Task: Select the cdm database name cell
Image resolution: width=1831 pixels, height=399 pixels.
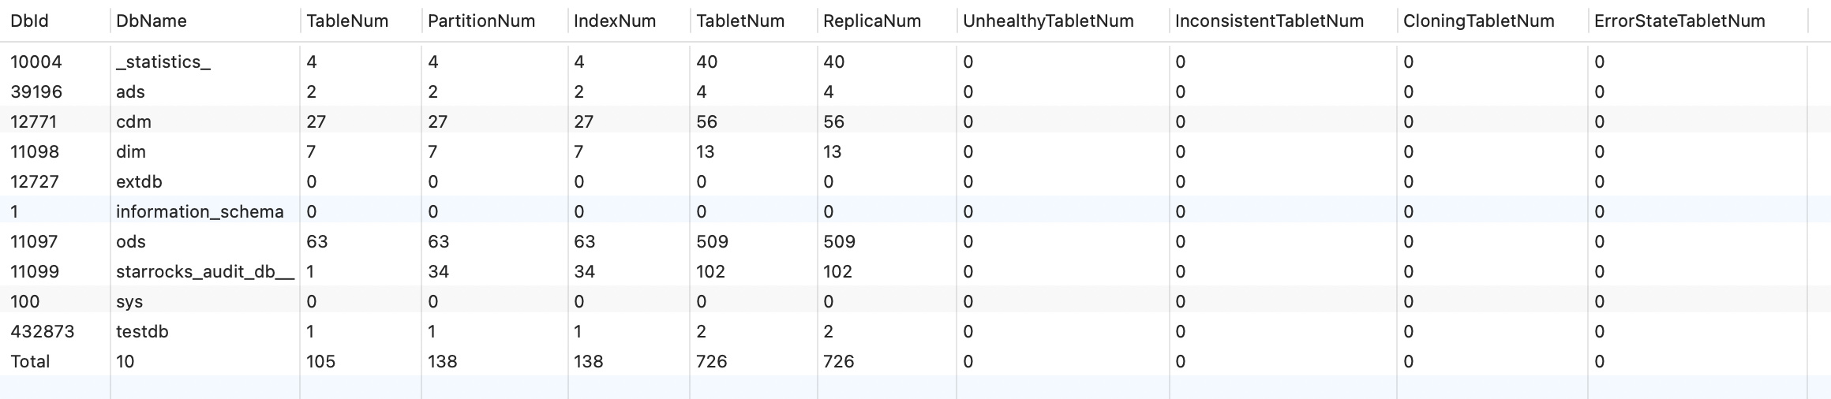Action: (133, 121)
